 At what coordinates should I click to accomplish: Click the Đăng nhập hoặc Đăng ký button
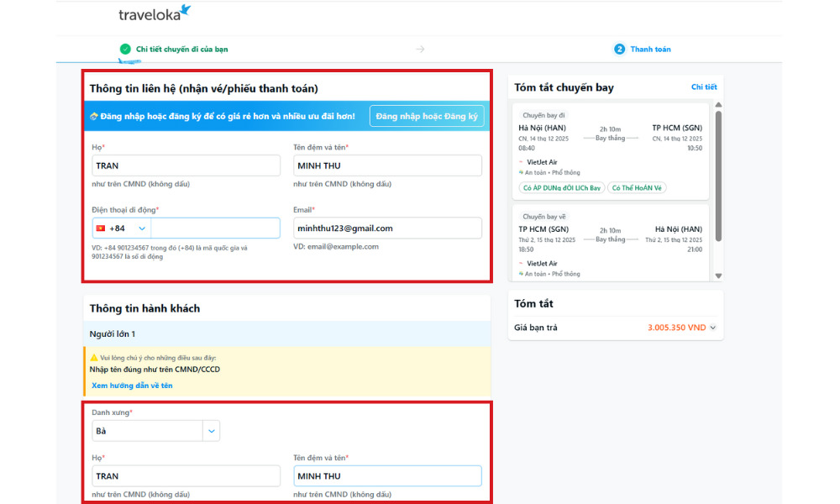(426, 116)
